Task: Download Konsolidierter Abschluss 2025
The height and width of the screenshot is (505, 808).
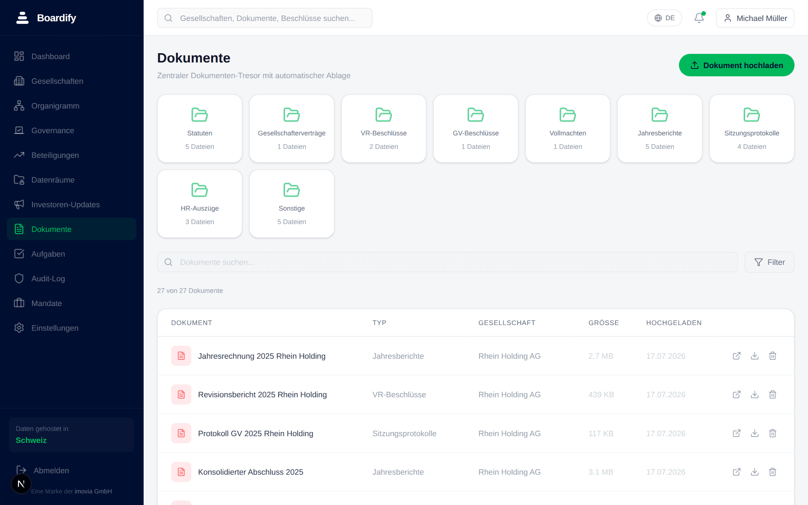Action: click(x=755, y=472)
